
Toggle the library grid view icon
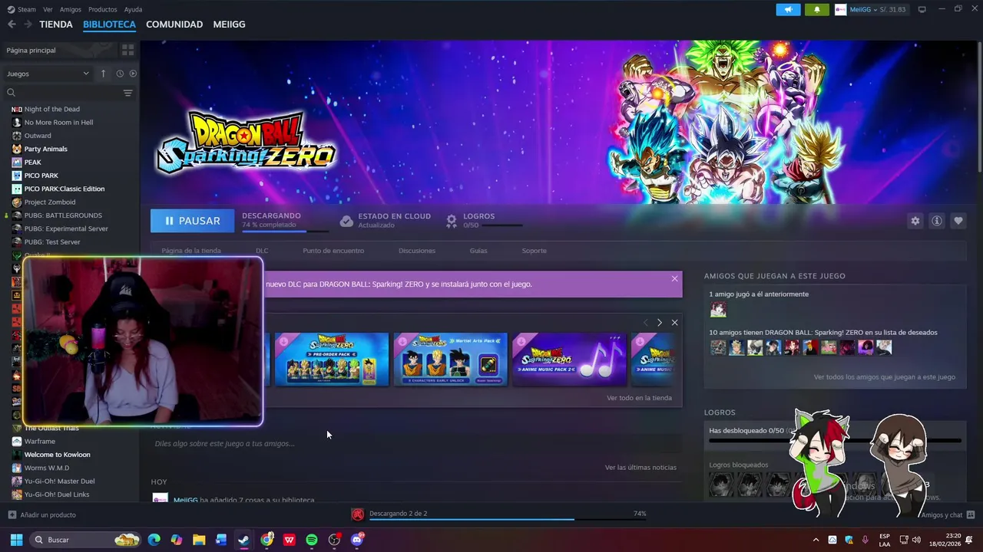127,50
